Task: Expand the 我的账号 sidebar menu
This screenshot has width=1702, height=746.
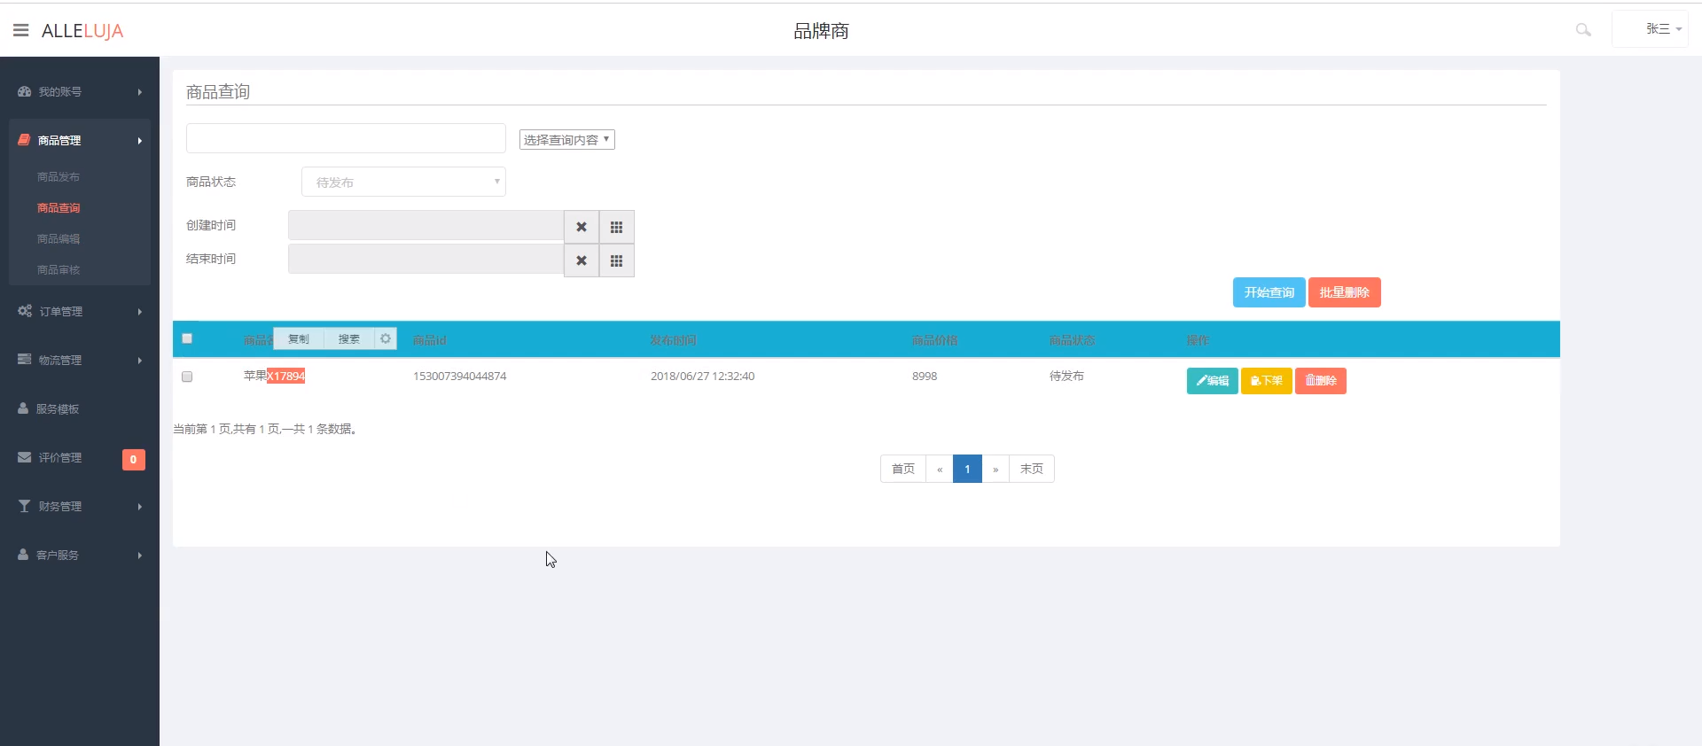Action: 80,91
